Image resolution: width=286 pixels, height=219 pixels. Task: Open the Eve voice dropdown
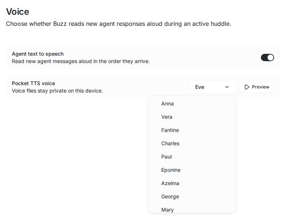213,87
